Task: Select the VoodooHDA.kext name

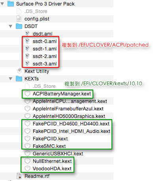Action: click(52, 168)
